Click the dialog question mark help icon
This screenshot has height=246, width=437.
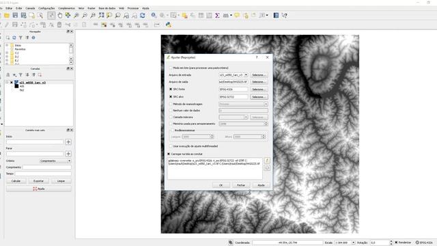pos(257,57)
